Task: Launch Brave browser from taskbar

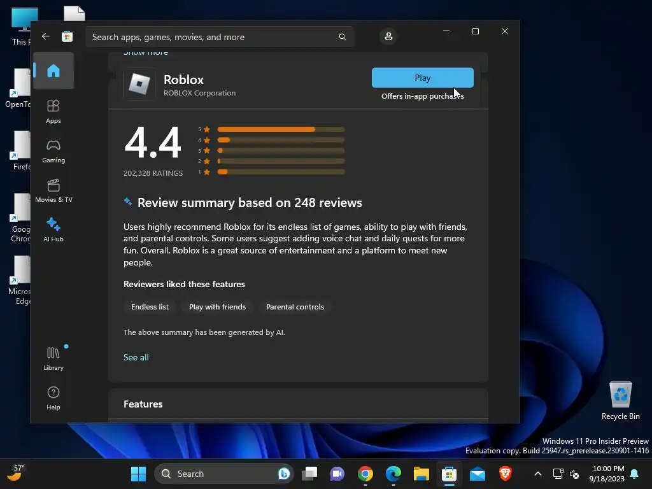Action: tap(505, 474)
